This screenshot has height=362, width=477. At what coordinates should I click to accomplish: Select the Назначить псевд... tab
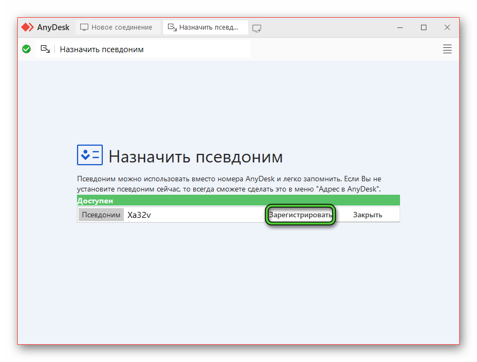pos(205,27)
